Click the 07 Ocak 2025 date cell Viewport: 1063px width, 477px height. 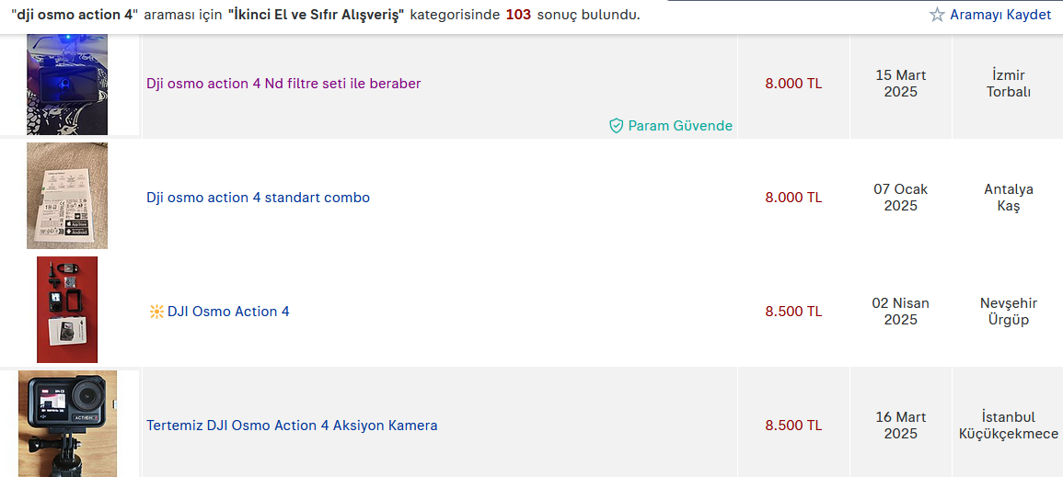click(900, 198)
